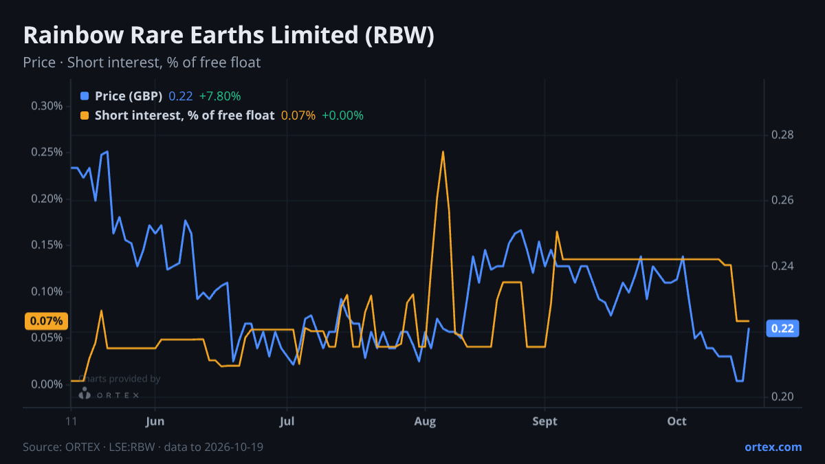Click the 0.30% left axis label
Image resolution: width=825 pixels, height=464 pixels.
[47, 106]
